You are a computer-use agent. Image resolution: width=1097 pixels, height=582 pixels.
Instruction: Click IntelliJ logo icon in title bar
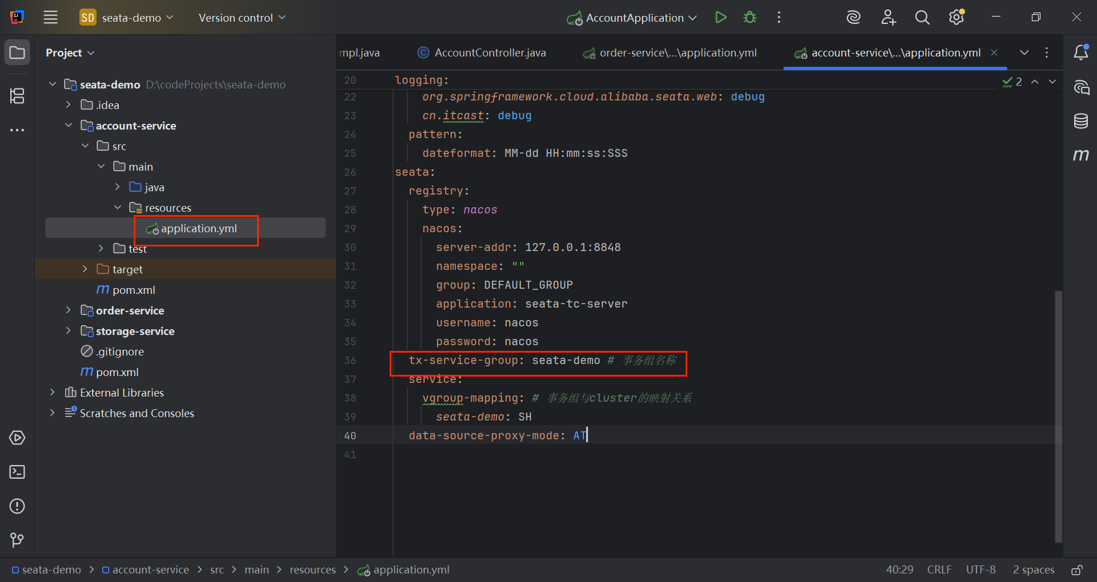(x=17, y=17)
